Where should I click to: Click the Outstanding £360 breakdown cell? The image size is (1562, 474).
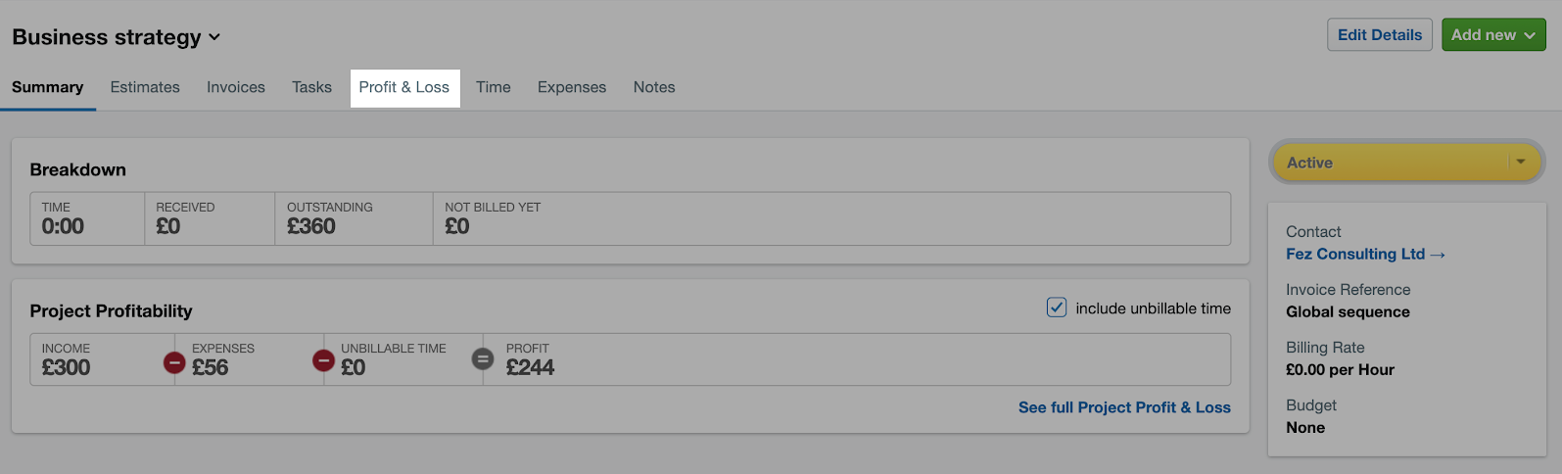point(354,218)
